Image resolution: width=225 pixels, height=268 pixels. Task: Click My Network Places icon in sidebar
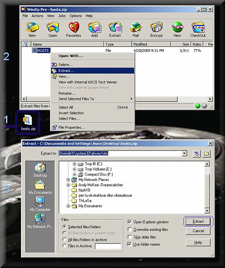pos(40,221)
